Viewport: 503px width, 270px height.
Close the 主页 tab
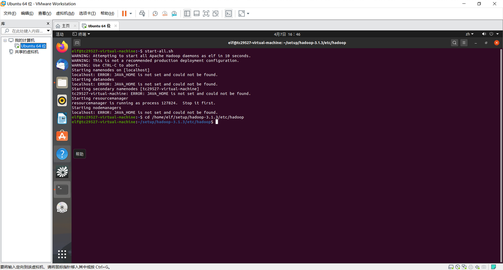75,26
